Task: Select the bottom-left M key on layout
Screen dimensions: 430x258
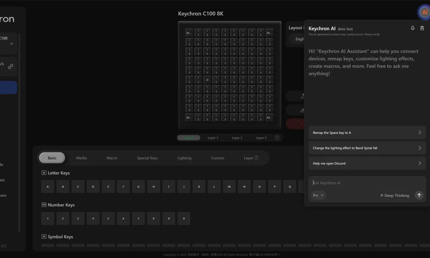Action: point(189,118)
